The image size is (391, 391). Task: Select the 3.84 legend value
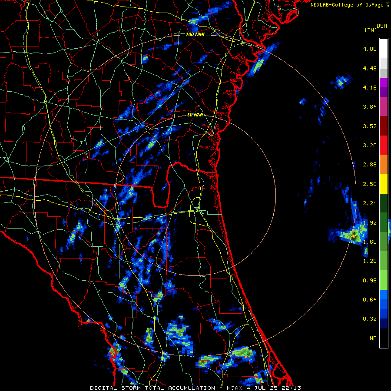pos(370,107)
